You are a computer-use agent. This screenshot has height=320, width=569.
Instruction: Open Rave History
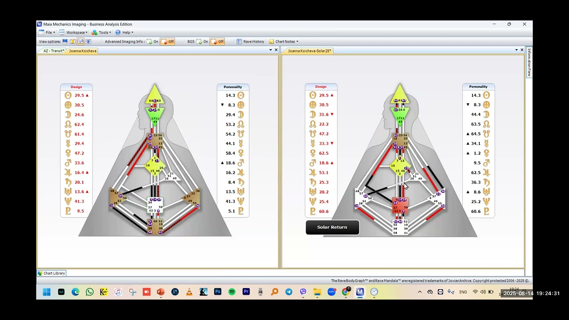[x=250, y=41]
